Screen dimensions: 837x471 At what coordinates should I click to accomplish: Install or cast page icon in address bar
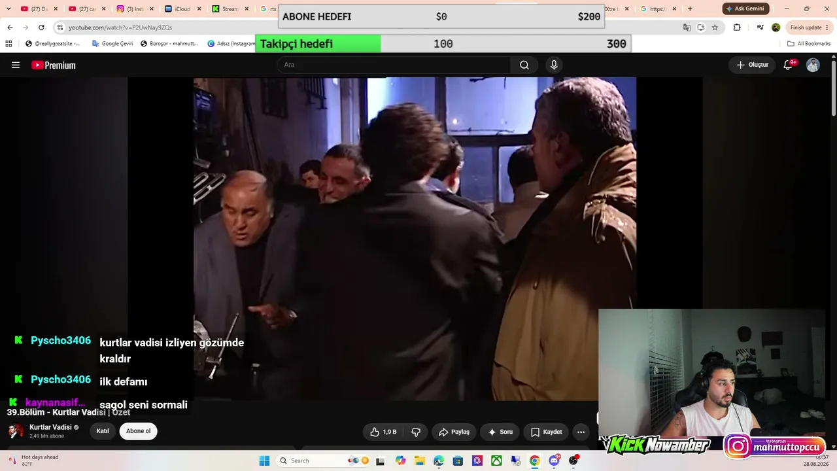coord(701,27)
